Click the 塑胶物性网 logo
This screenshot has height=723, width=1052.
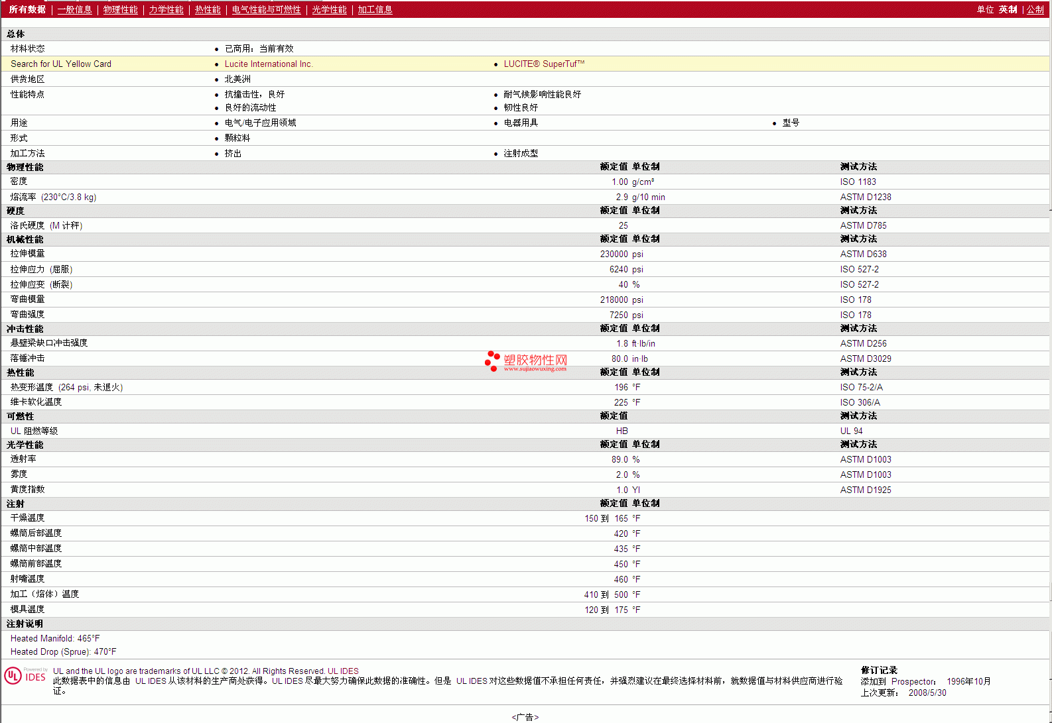coord(527,361)
